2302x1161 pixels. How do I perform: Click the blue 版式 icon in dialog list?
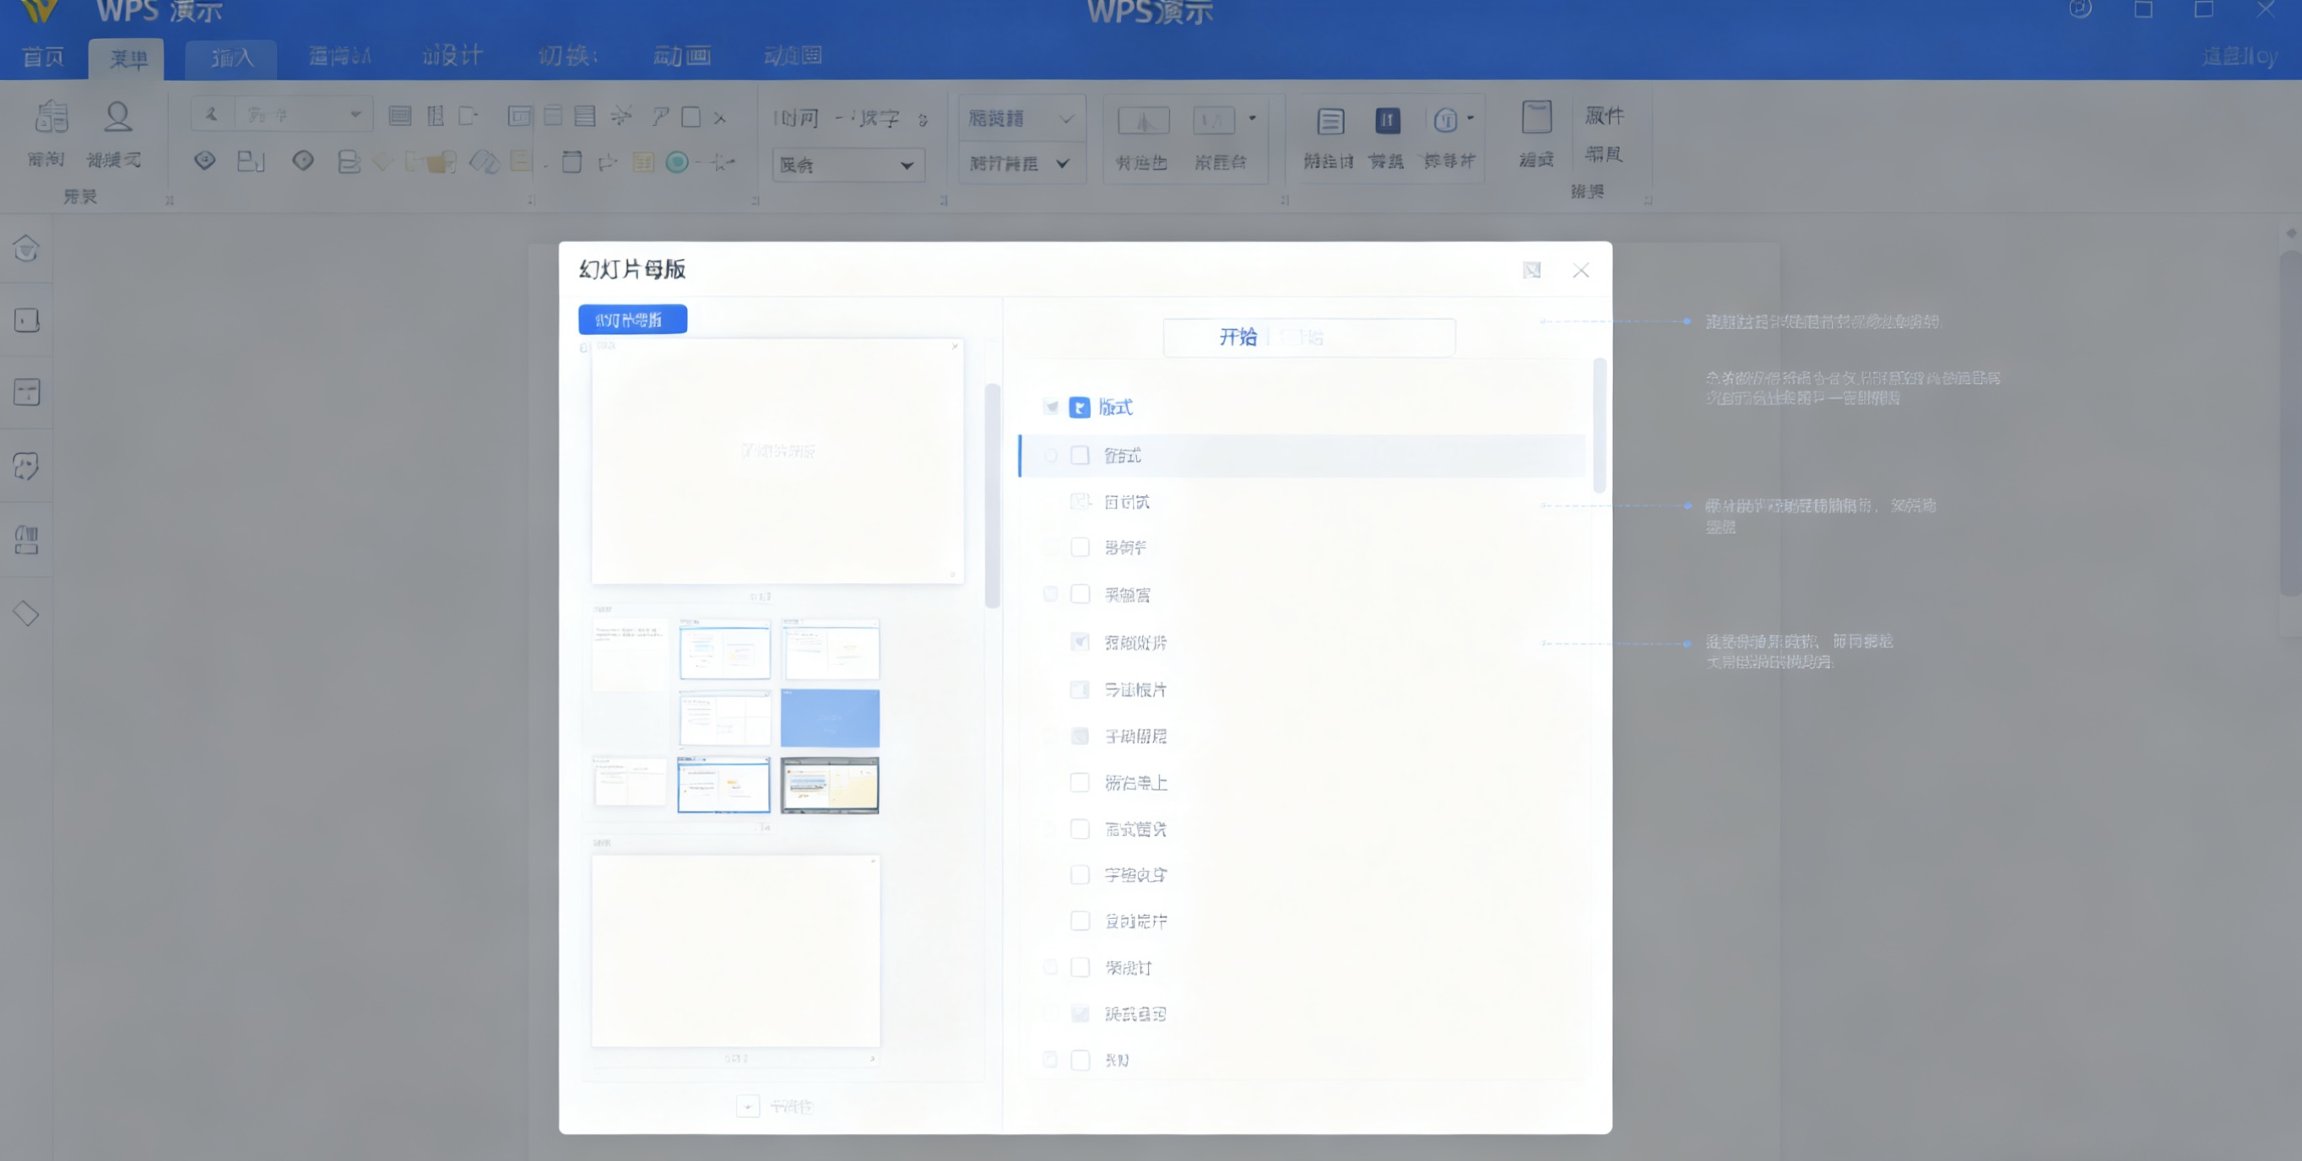coord(1080,408)
